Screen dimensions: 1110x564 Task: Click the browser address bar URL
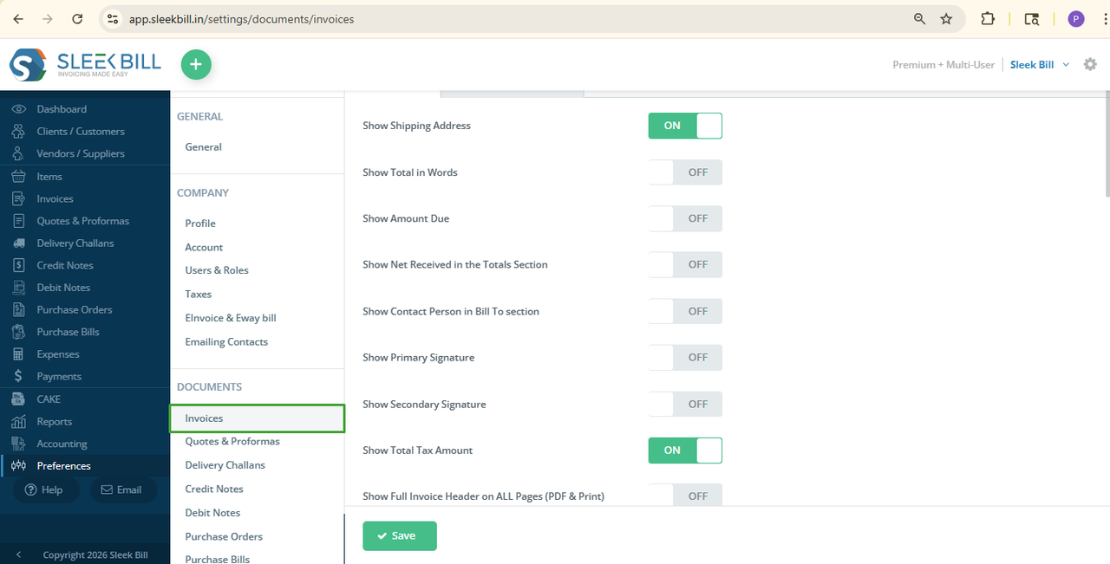click(242, 19)
